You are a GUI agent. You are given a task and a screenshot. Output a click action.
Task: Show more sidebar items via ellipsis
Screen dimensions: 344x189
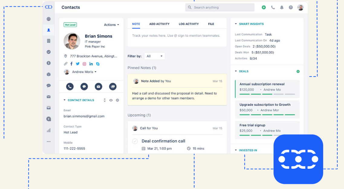[x=49, y=142]
